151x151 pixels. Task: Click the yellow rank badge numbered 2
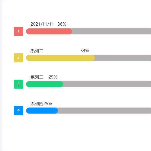[18, 58]
